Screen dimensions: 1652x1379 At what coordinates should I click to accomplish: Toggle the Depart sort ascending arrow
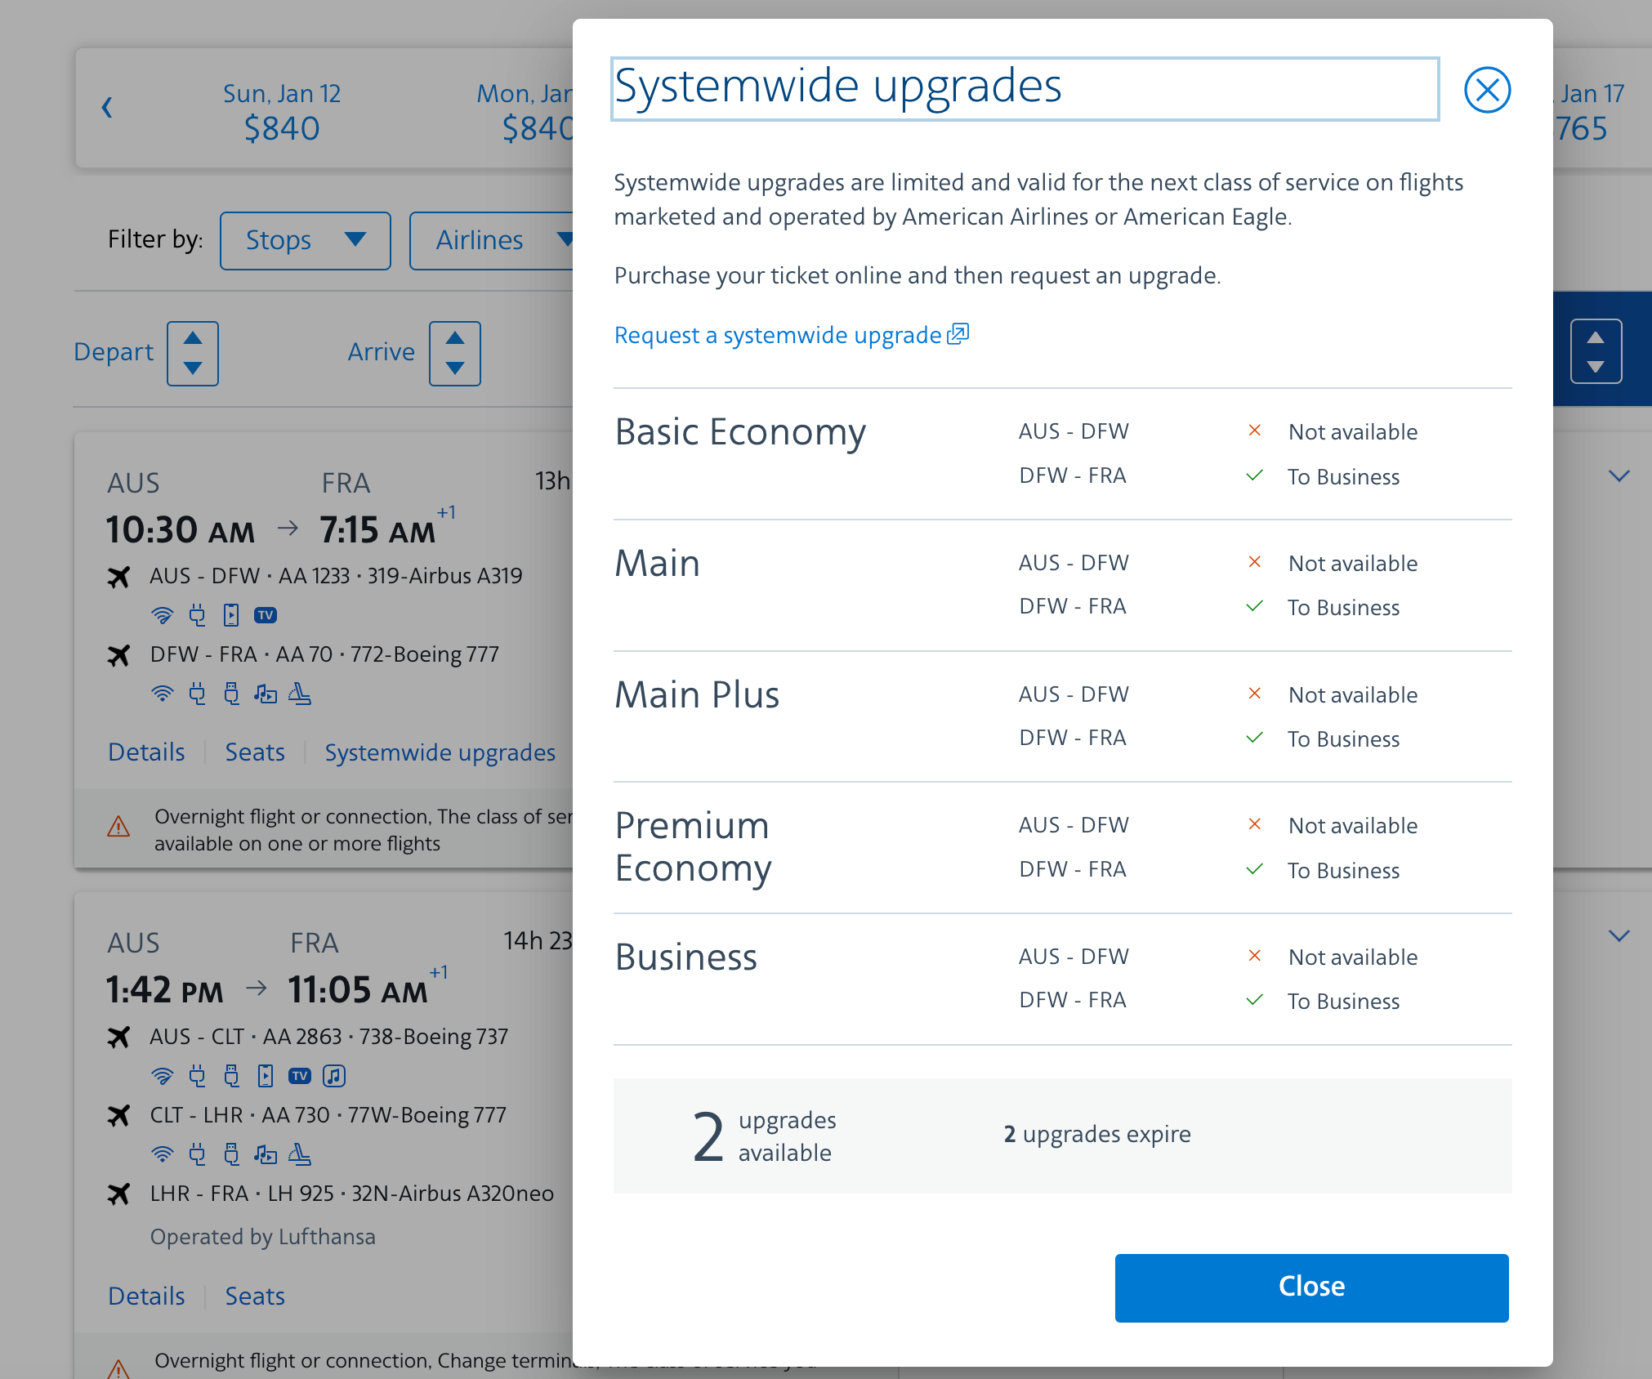point(193,339)
